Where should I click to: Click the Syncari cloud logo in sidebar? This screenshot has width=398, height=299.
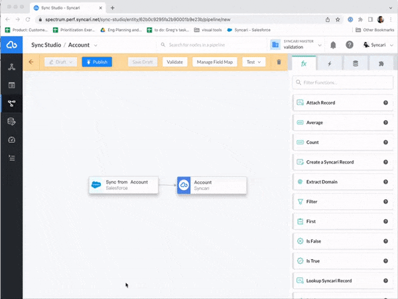click(x=11, y=45)
